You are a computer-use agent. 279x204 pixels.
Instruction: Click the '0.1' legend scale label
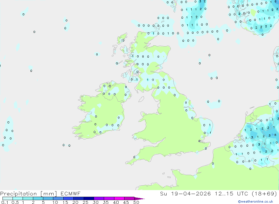[x=5, y=202]
